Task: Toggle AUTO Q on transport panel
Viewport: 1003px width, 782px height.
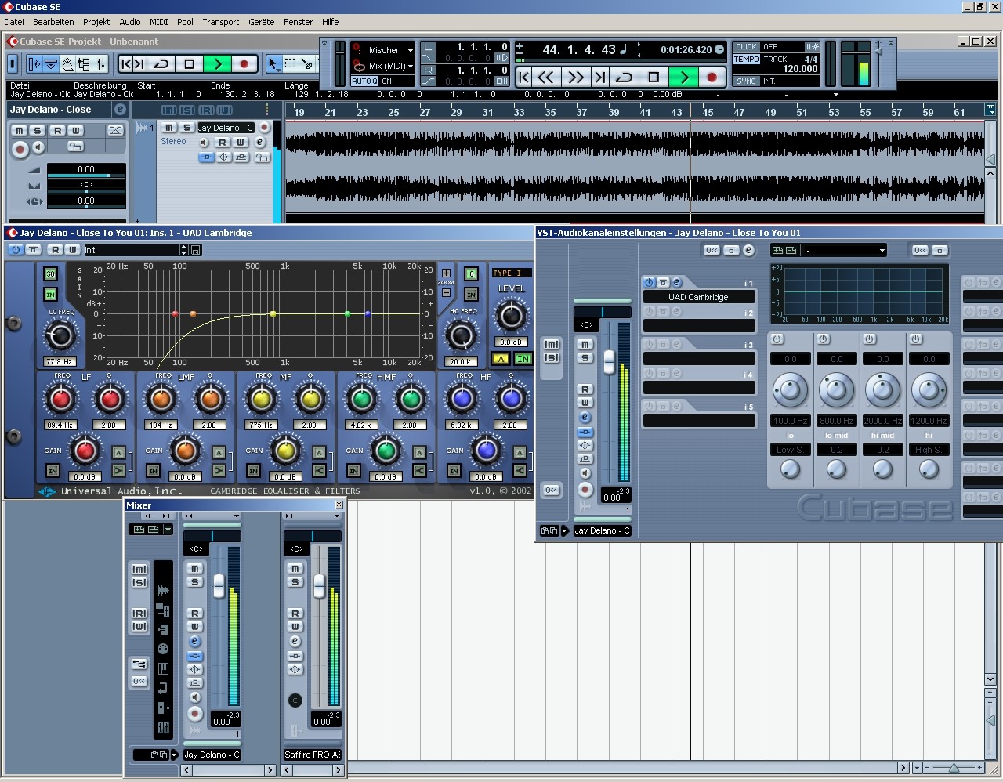Action: 364,81
